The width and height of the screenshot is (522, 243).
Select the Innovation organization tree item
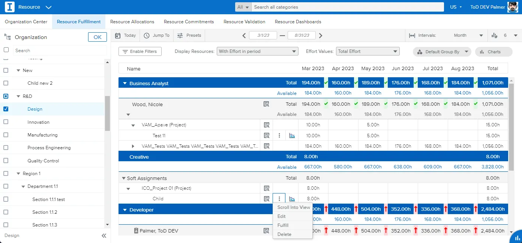click(38, 122)
